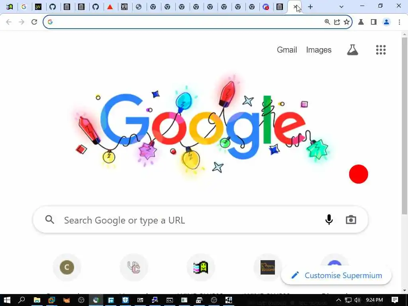Open the tab with black 'W' favicon
This screenshot has height=306, width=408.
click(x=38, y=7)
